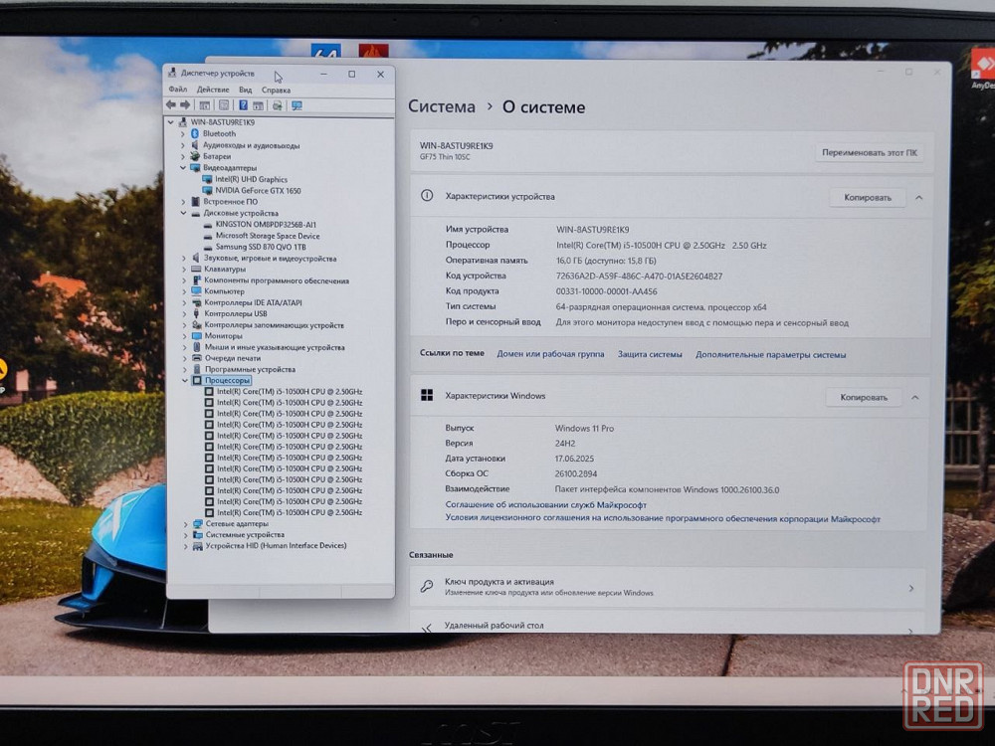Click Переименовать этот ПК button
The image size is (995, 746).
click(870, 152)
